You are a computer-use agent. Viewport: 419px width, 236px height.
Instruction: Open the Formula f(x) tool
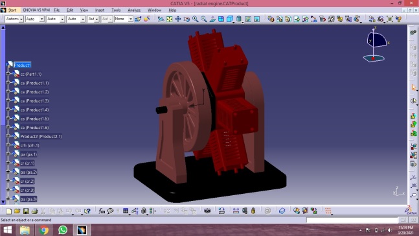coord(102,211)
